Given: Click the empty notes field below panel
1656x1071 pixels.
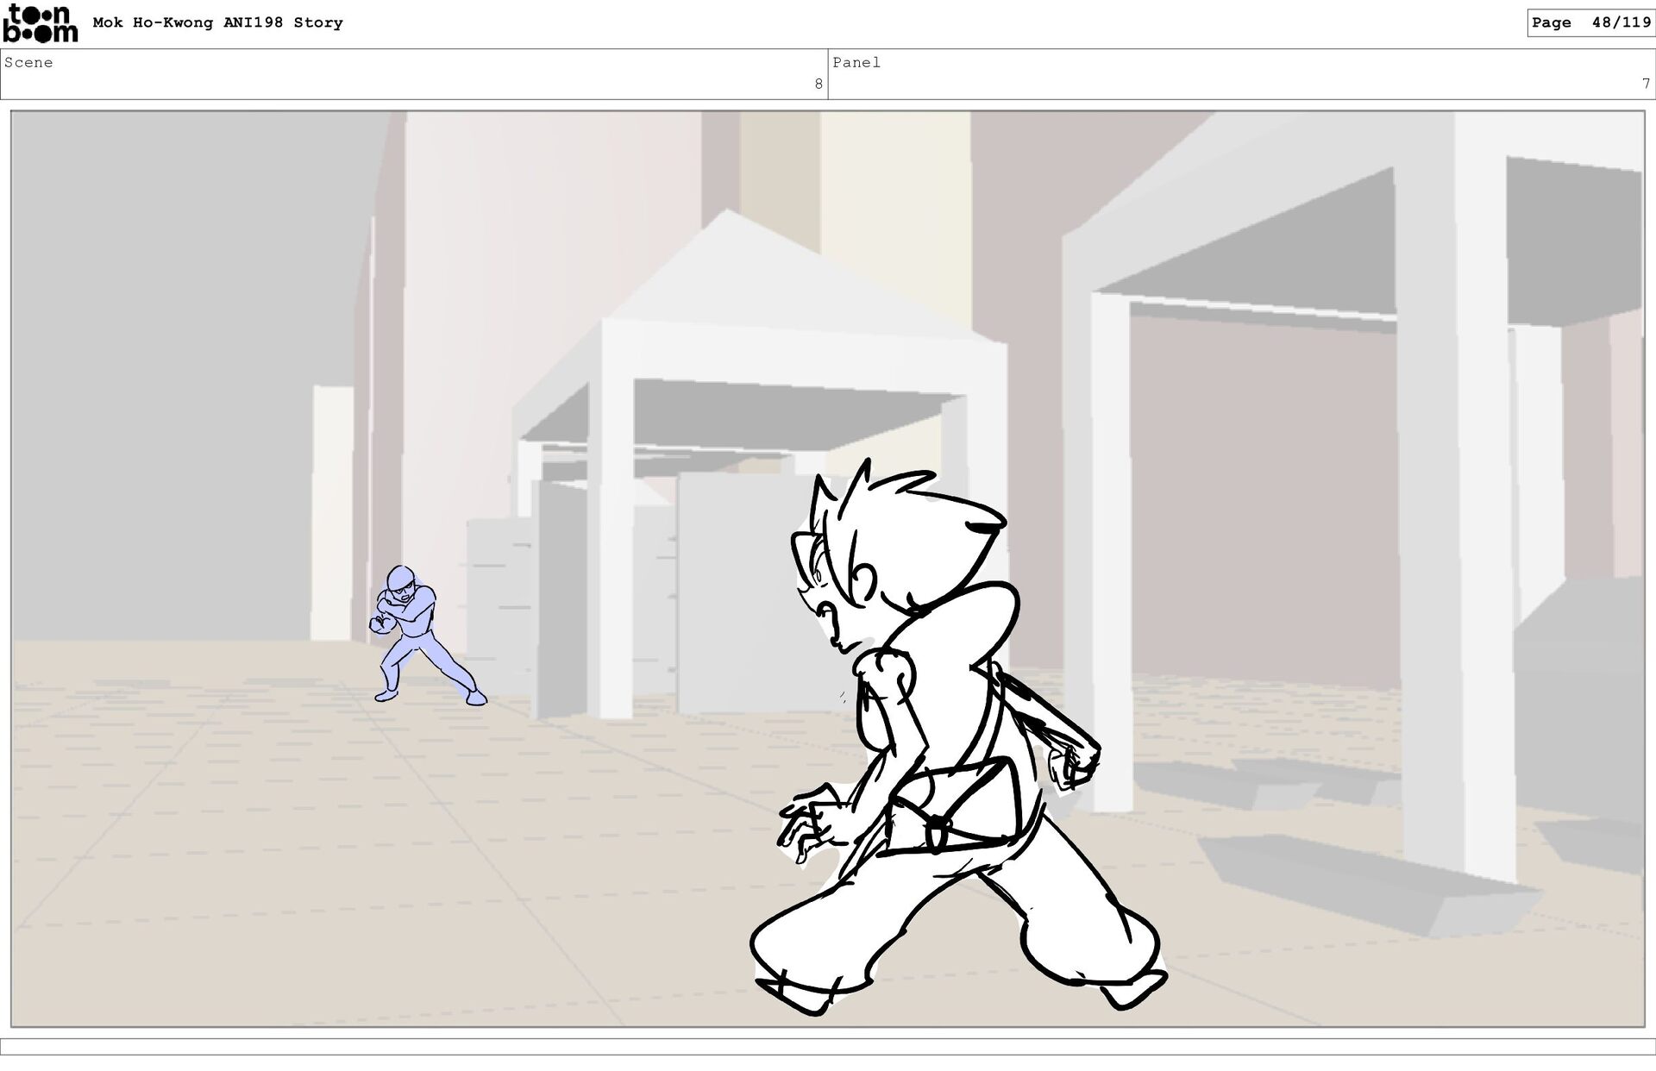Looking at the screenshot, I should click(828, 1046).
